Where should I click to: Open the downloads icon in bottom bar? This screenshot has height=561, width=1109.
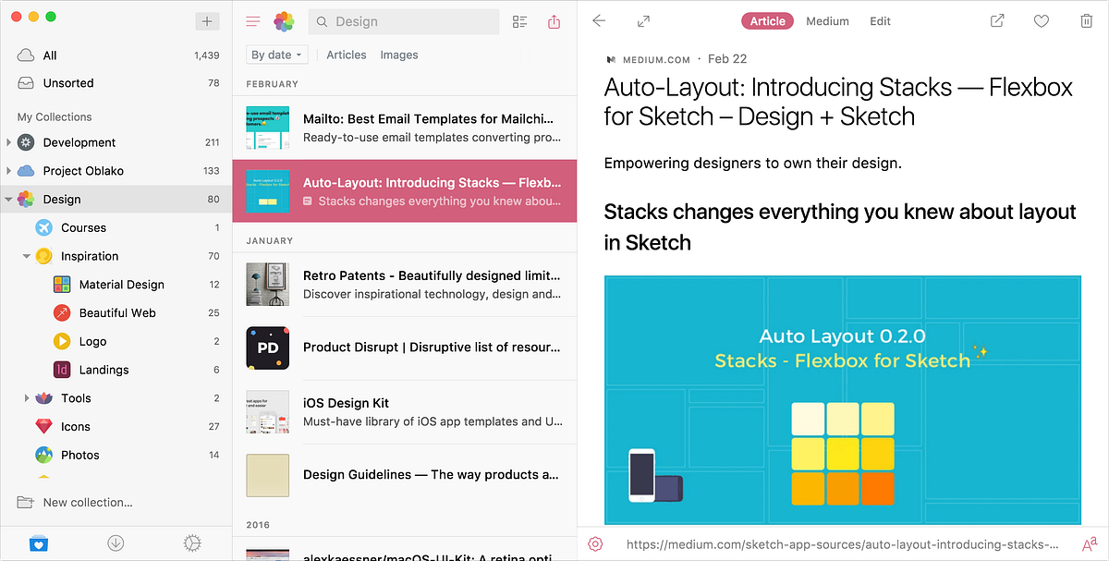pos(116,543)
